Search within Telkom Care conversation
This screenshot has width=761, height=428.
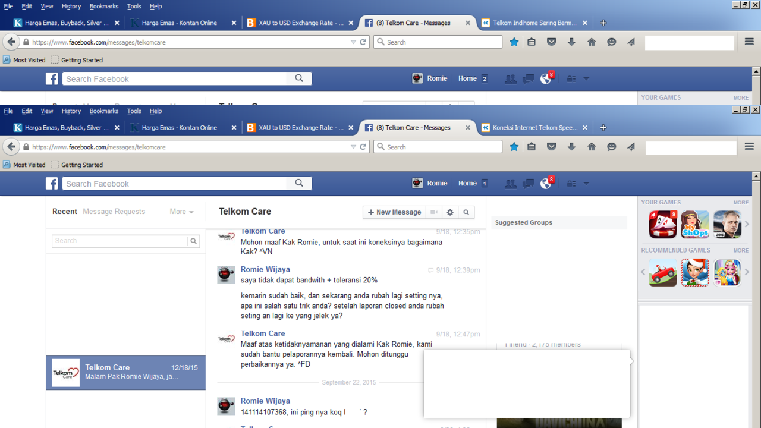pos(466,212)
